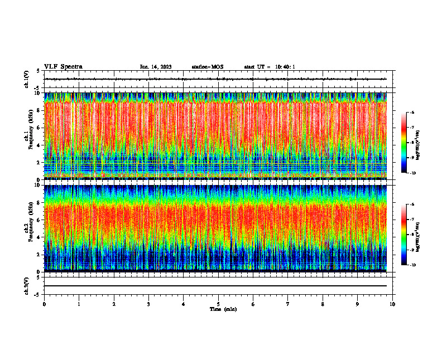Click time axis tick label "4"

[184, 304]
